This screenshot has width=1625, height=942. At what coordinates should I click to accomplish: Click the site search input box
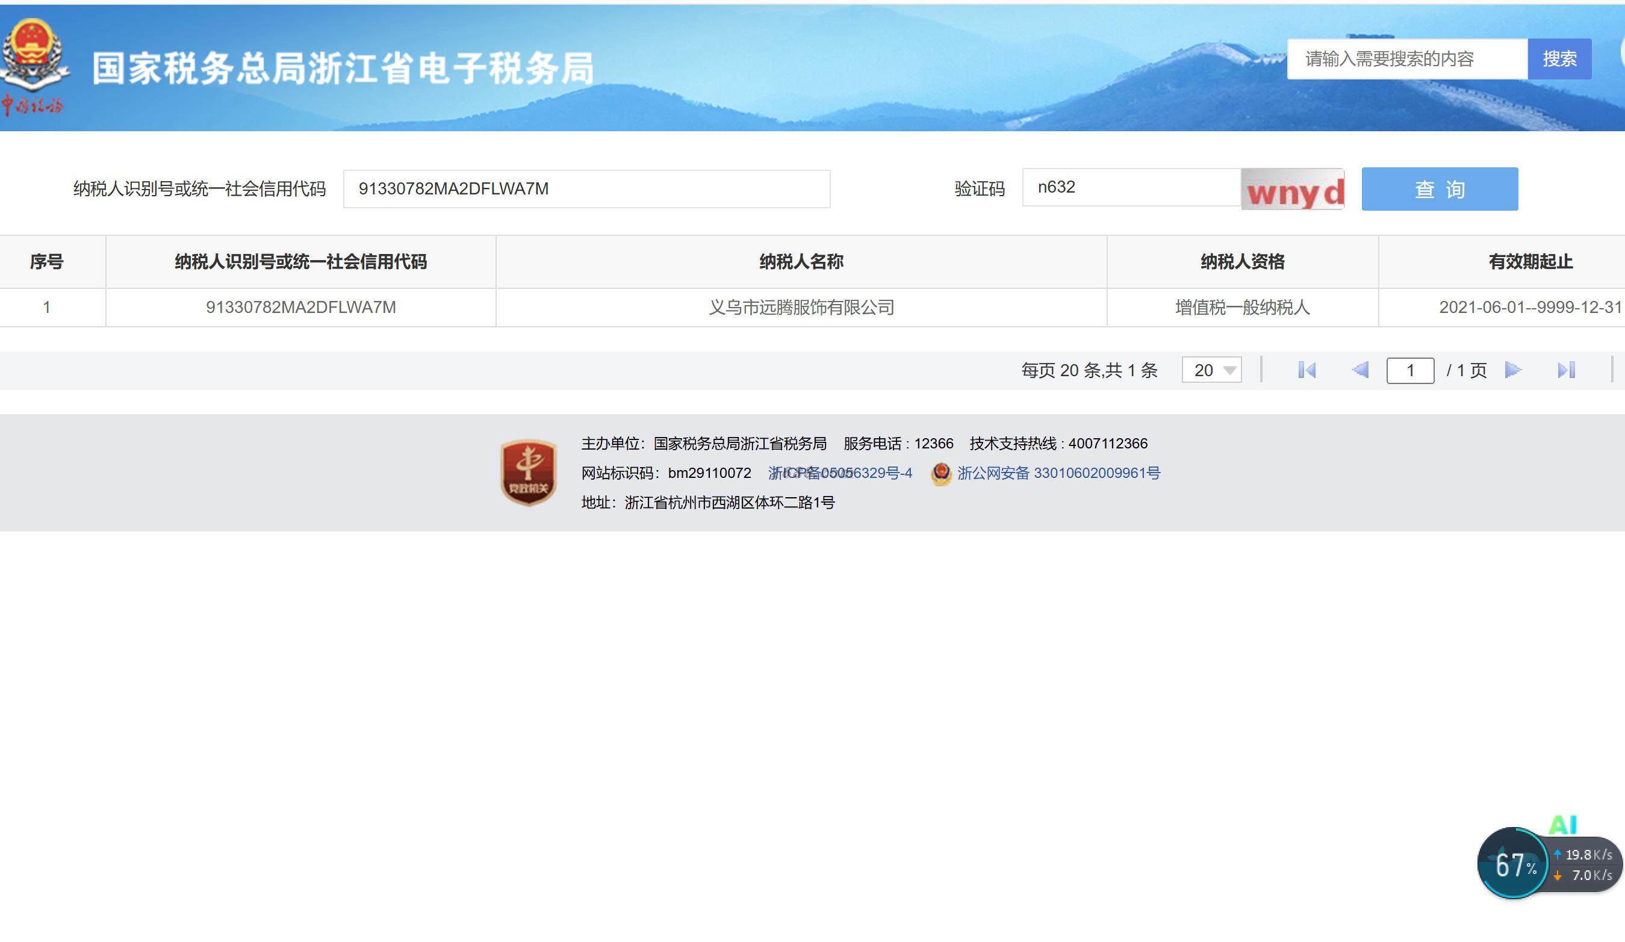click(x=1406, y=60)
